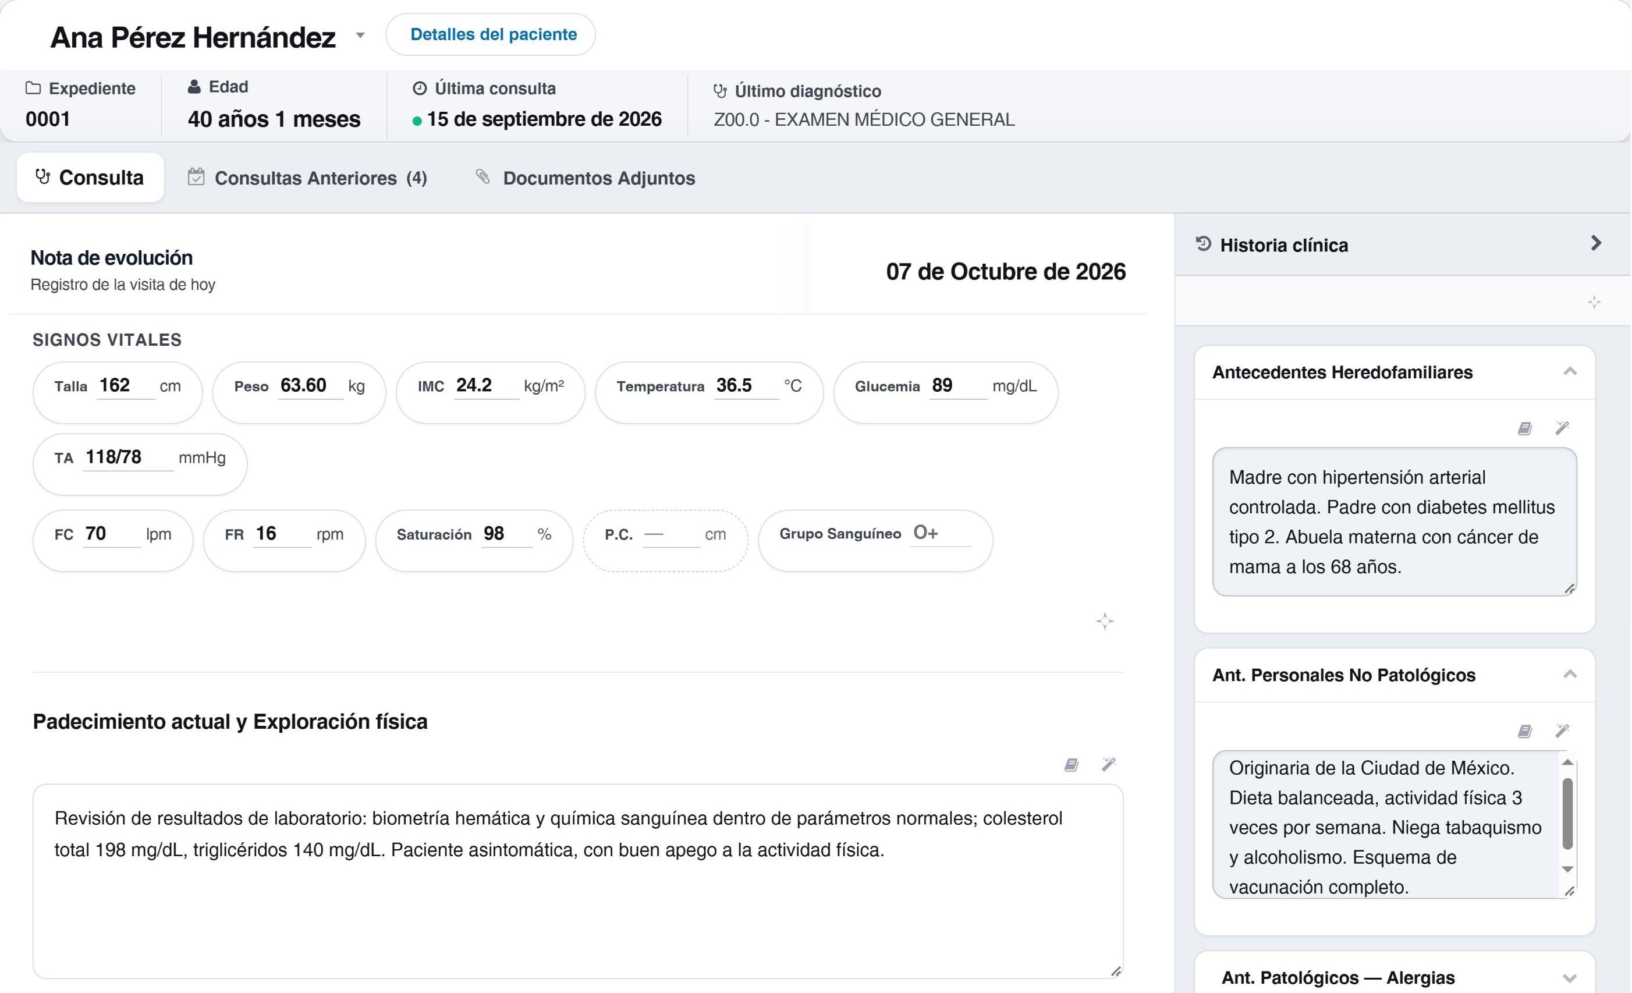Open template book icon above Padecimiento actual text
This screenshot has height=993, width=1632.
pos(1071,765)
